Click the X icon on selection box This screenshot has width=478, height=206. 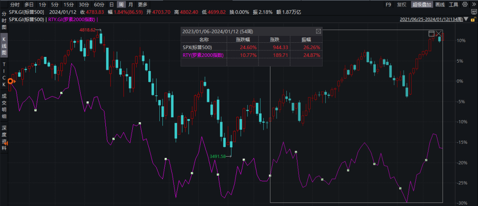(439, 34)
